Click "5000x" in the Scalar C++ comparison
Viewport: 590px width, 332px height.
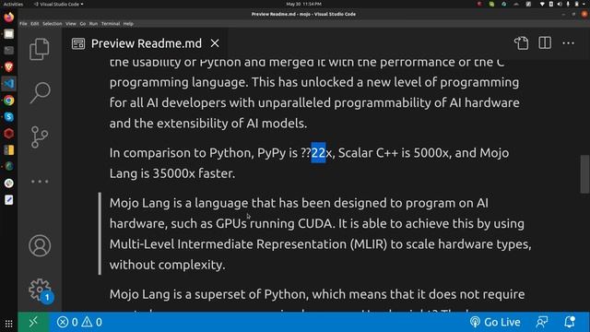pos(431,153)
